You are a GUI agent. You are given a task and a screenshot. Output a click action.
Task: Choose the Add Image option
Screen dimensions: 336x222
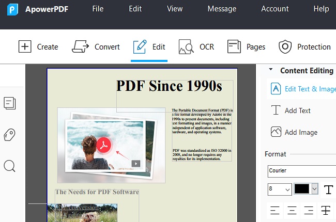click(x=301, y=133)
